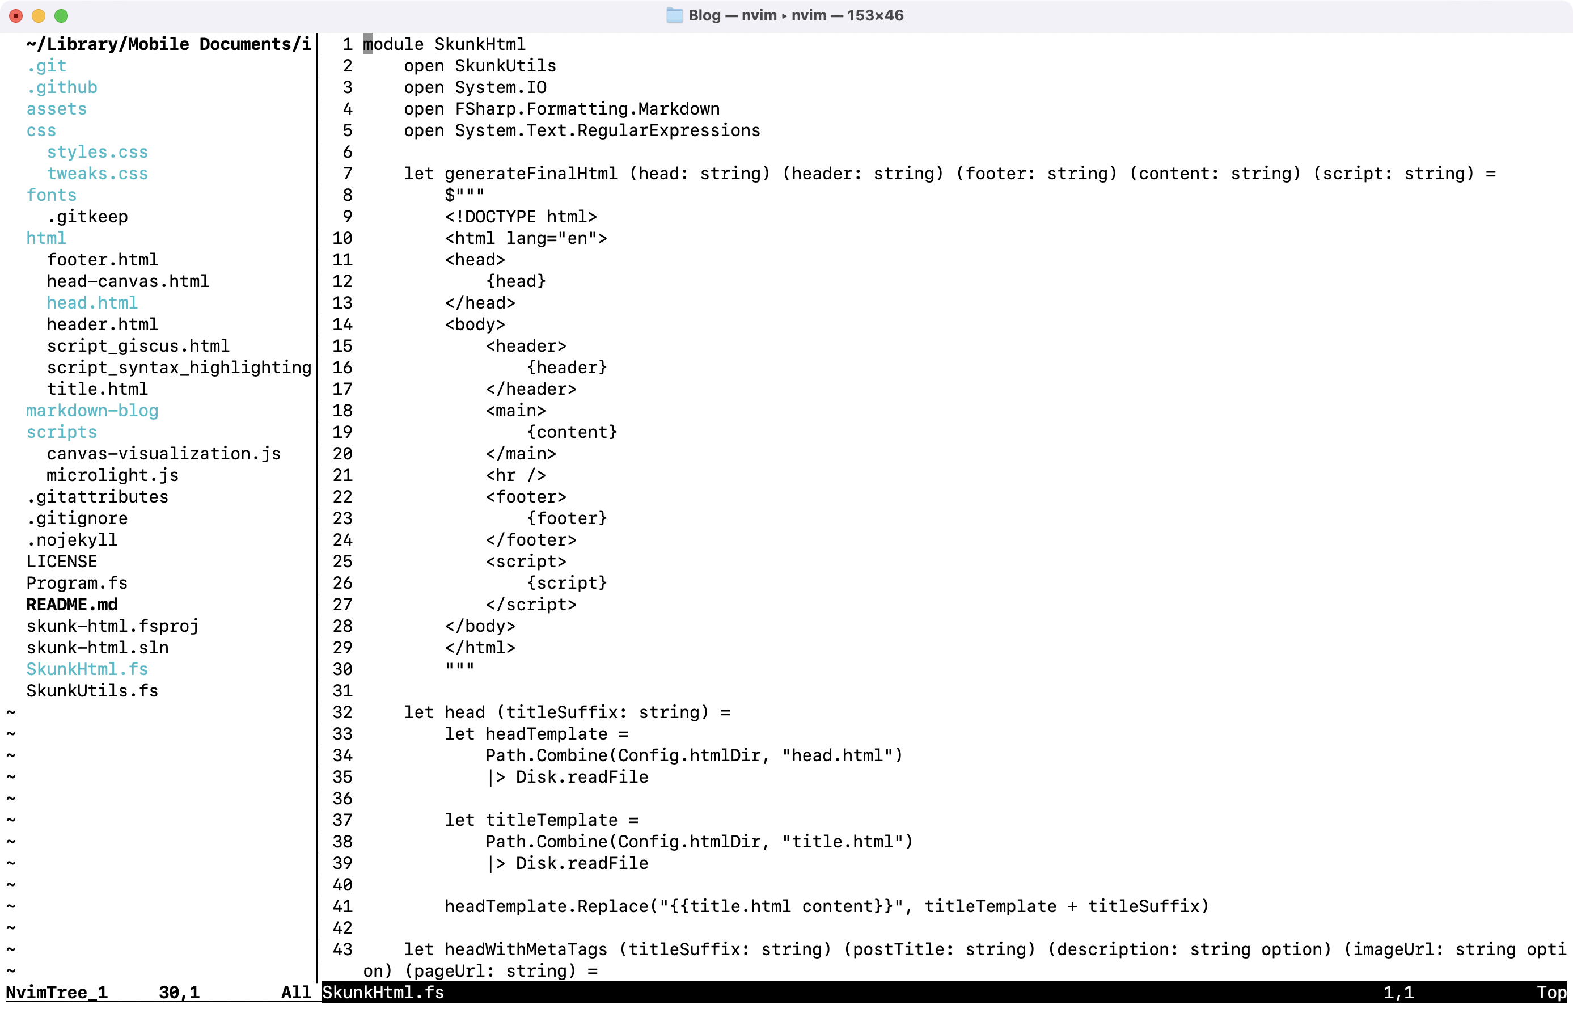The image size is (1573, 1030).
Task: Collapse the html folder
Action: (46, 238)
